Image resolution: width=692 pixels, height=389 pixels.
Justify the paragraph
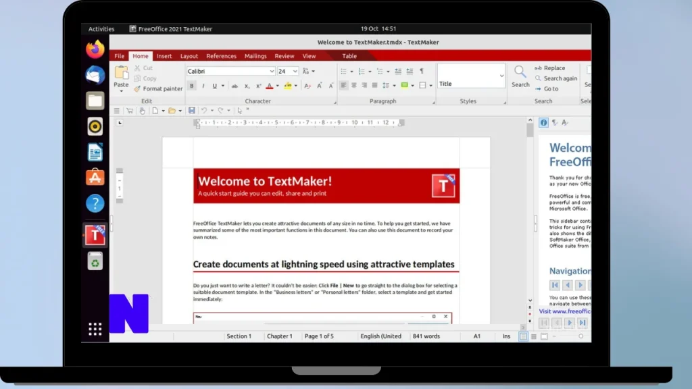click(x=374, y=85)
